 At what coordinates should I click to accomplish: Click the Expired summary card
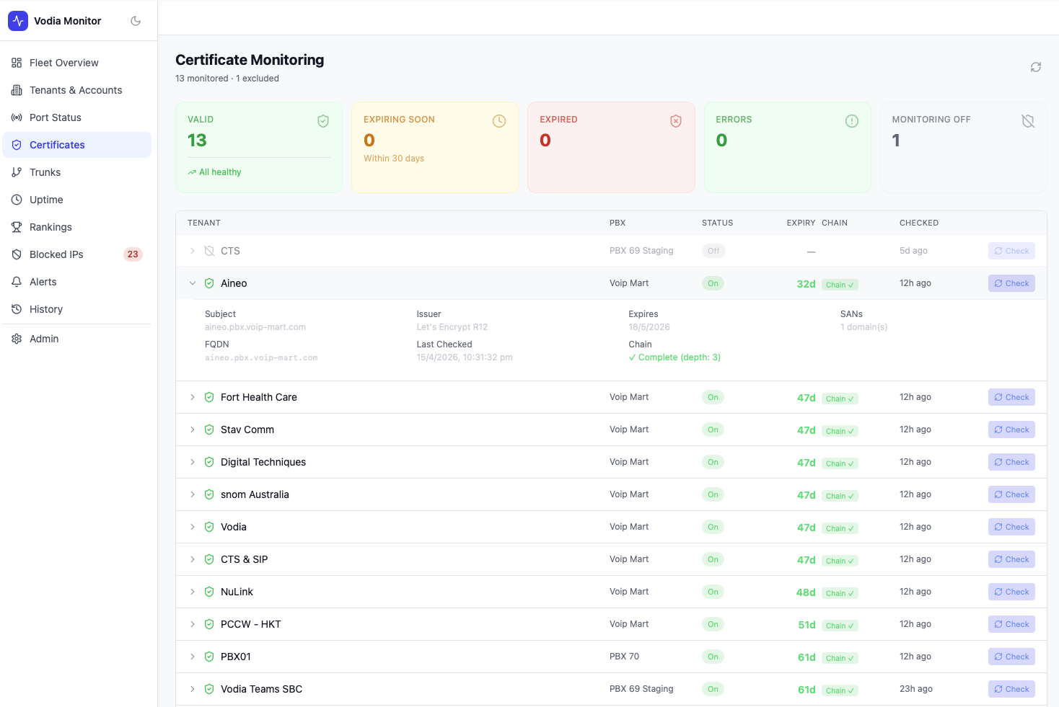tap(611, 147)
